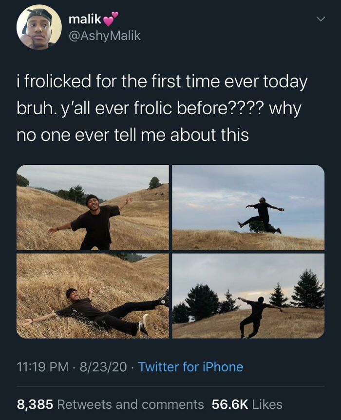Click the display name malik

(85, 20)
